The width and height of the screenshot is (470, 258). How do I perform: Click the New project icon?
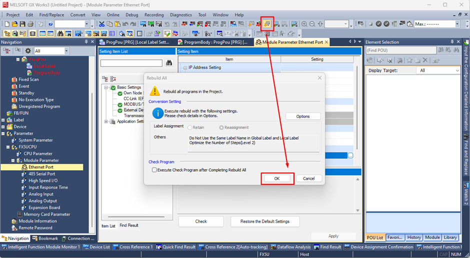click(6, 24)
